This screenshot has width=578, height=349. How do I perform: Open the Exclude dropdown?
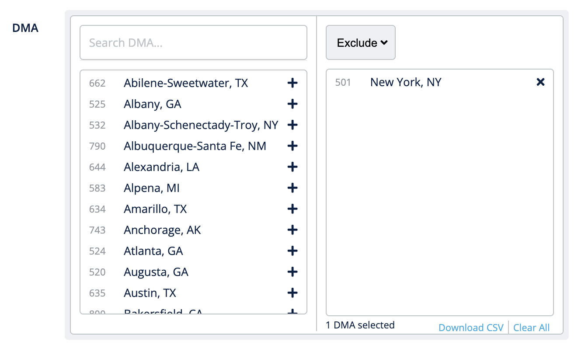tap(361, 42)
